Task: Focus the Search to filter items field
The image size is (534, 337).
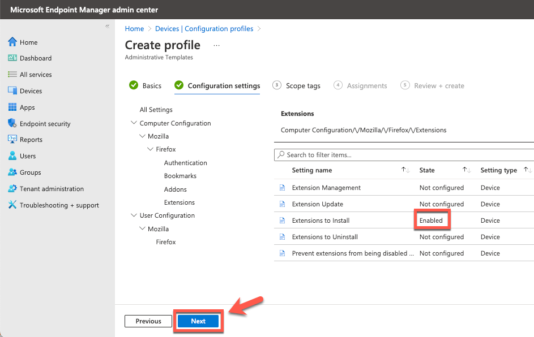Action: tap(404, 155)
